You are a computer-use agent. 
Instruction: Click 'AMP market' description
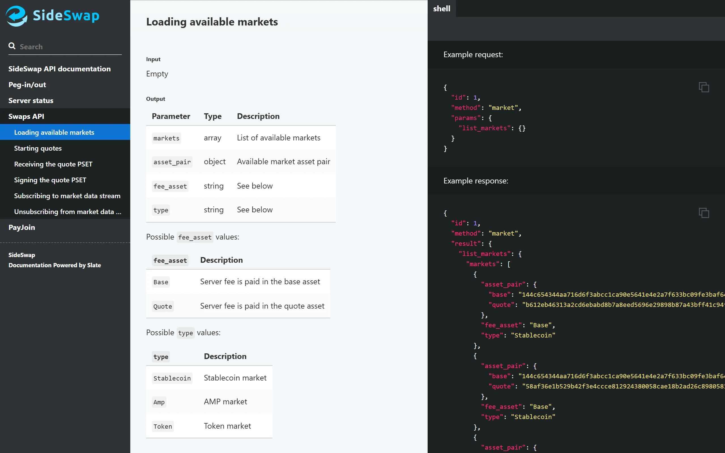tap(225, 402)
